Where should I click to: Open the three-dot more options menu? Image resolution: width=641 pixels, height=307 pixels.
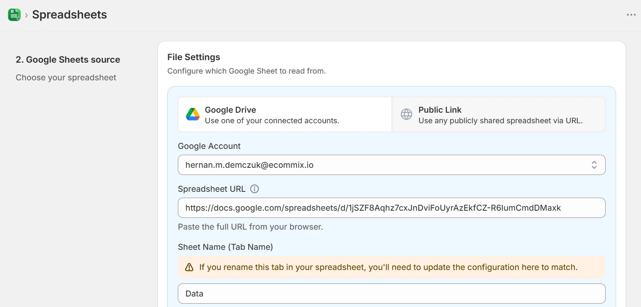631,15
